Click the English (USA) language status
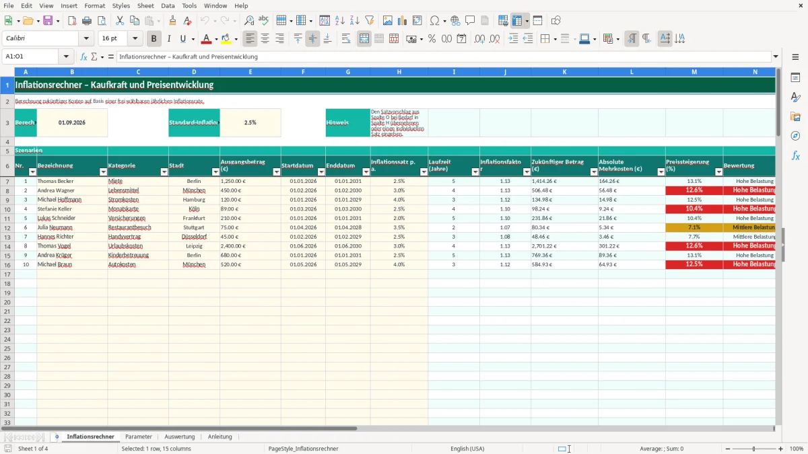Viewport: 808px width, 454px height. point(467,449)
